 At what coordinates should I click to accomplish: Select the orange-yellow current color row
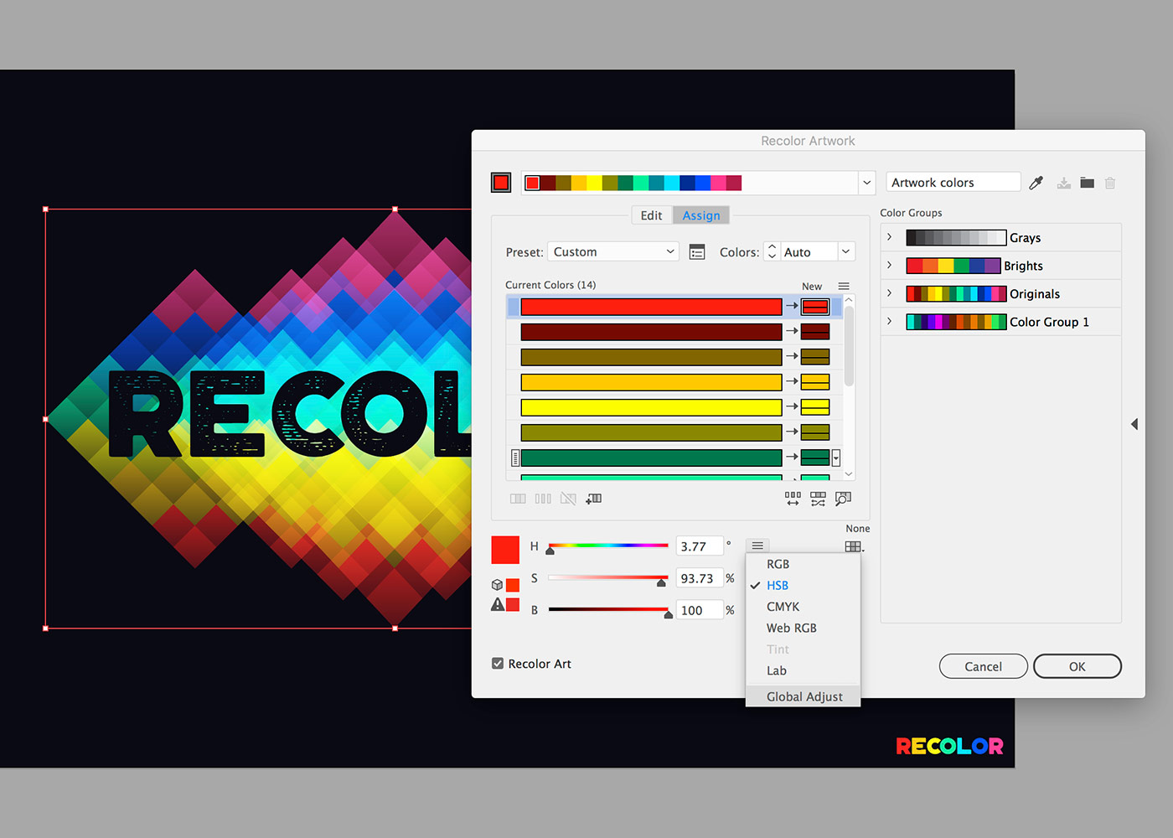click(x=651, y=382)
